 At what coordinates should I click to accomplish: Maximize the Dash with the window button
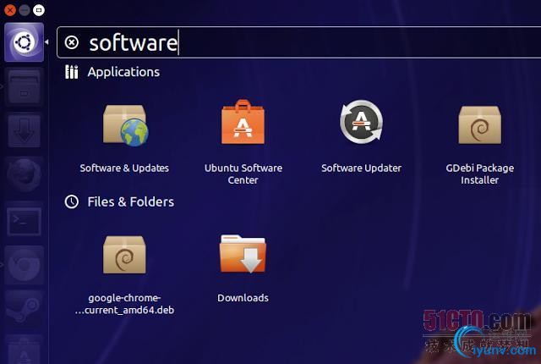[39, 10]
